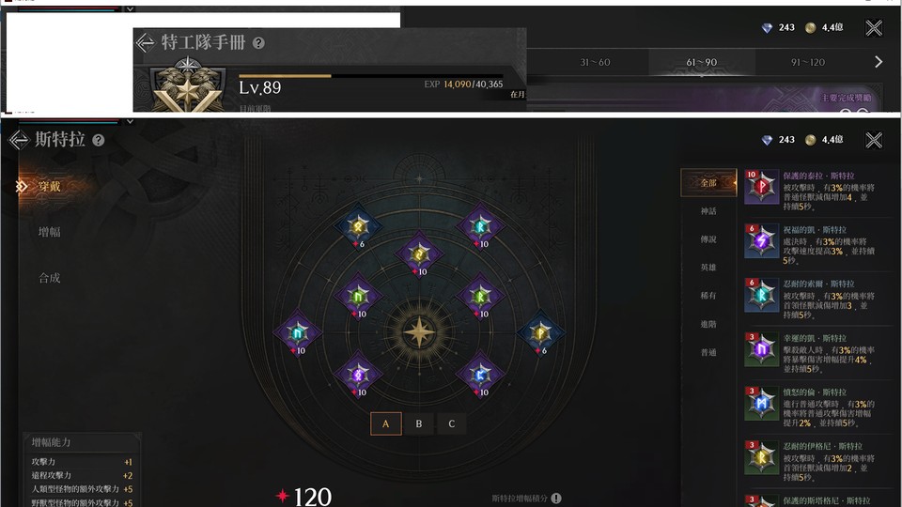Go back from 特工隊手冊 with arrow
Viewport: 902px width, 507px height.
[145, 42]
